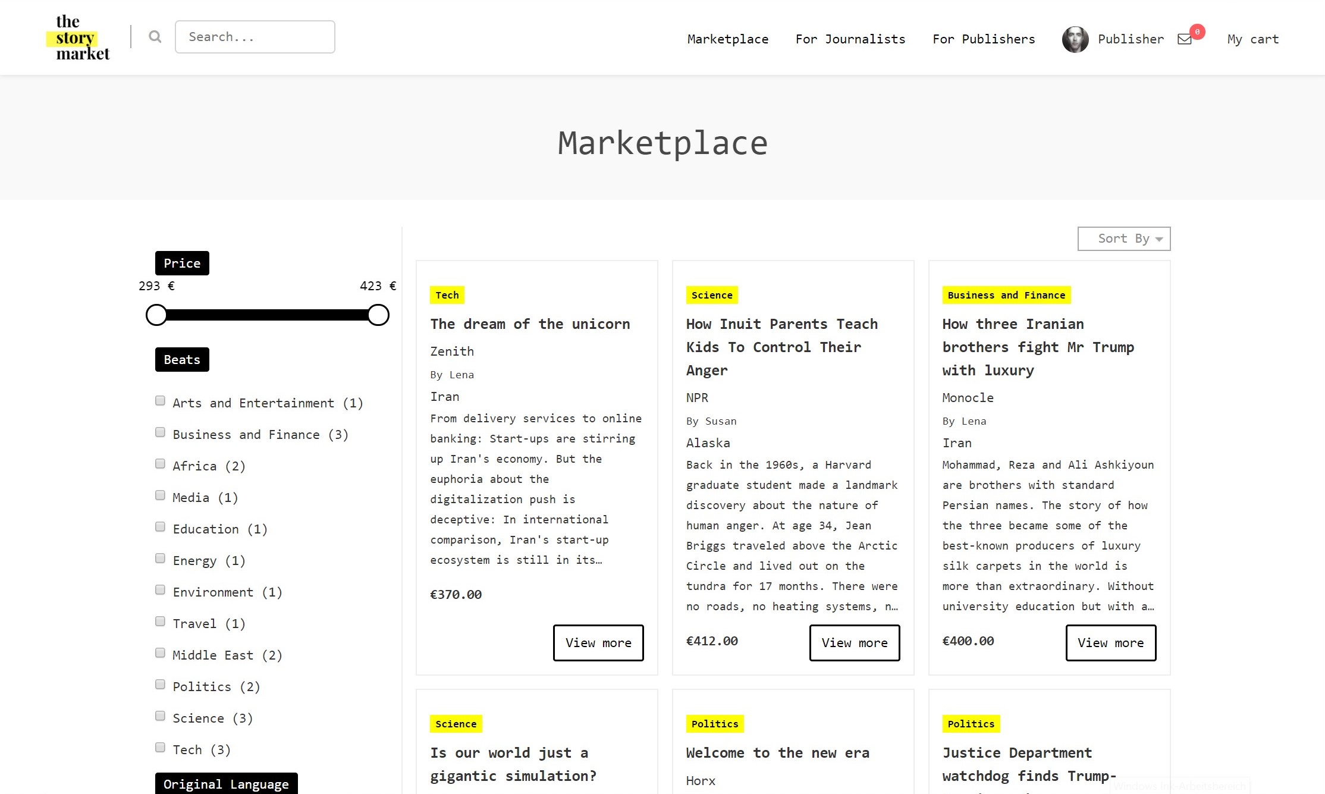The height and width of the screenshot is (794, 1325).
Task: Click the Publisher profile avatar
Action: (1075, 39)
